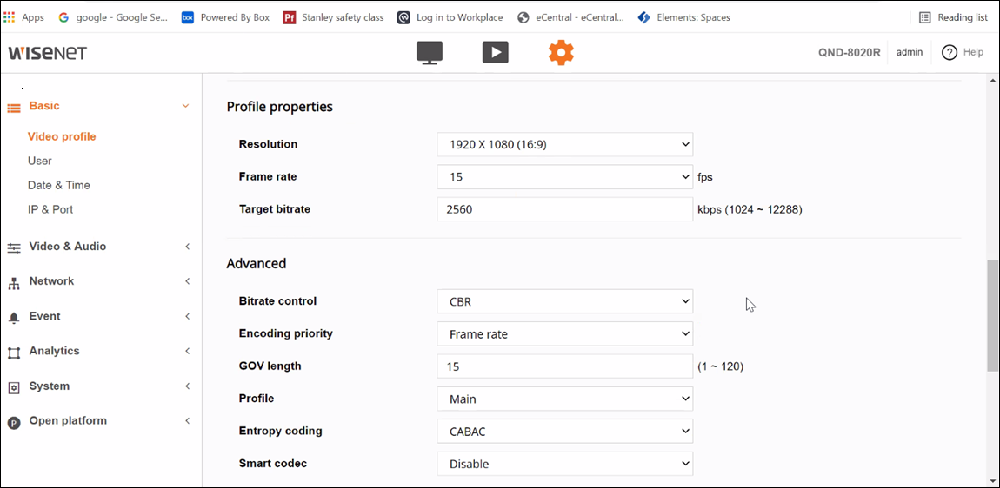Click the Event bell icon
The width and height of the screenshot is (1000, 488).
coord(14,317)
